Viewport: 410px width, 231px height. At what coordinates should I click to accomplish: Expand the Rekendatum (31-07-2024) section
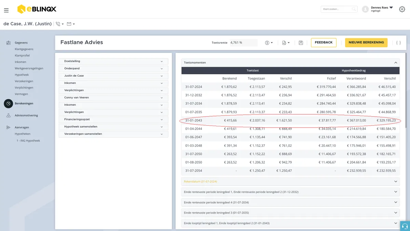coord(290,181)
